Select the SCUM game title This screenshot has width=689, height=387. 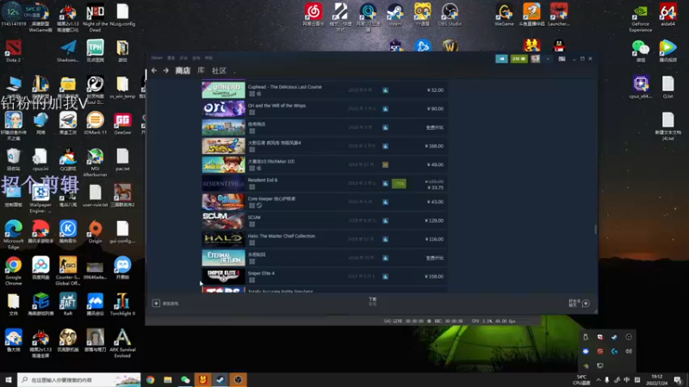254,218
